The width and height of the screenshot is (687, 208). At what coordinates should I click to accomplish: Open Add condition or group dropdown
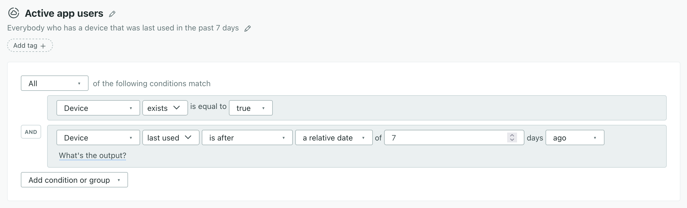[74, 180]
